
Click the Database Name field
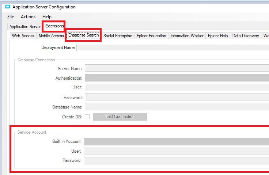[x=177, y=107]
